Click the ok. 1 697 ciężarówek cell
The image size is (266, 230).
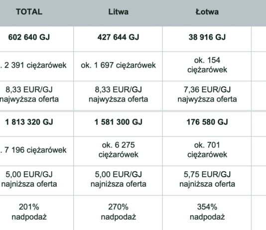click(x=118, y=65)
